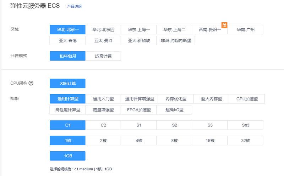
Task: Select the C1 instance series
Action: (67, 125)
